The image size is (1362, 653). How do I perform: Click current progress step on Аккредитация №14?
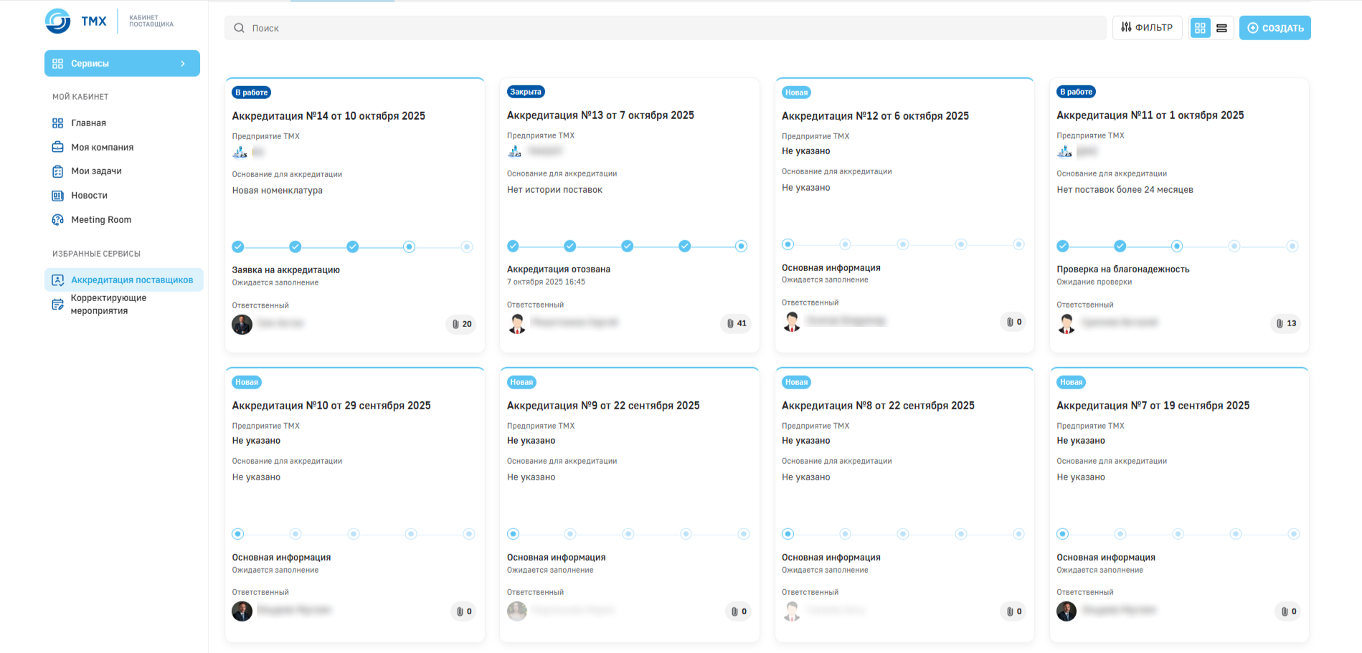409,247
